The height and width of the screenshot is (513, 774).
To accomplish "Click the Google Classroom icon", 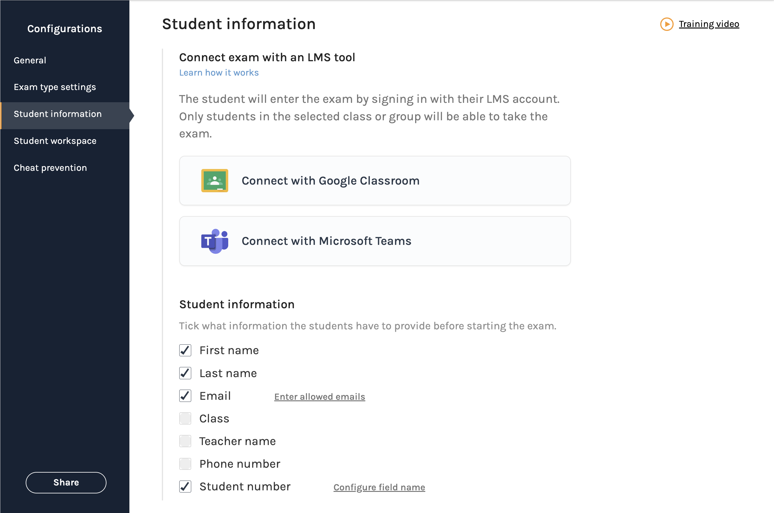I will (x=214, y=180).
